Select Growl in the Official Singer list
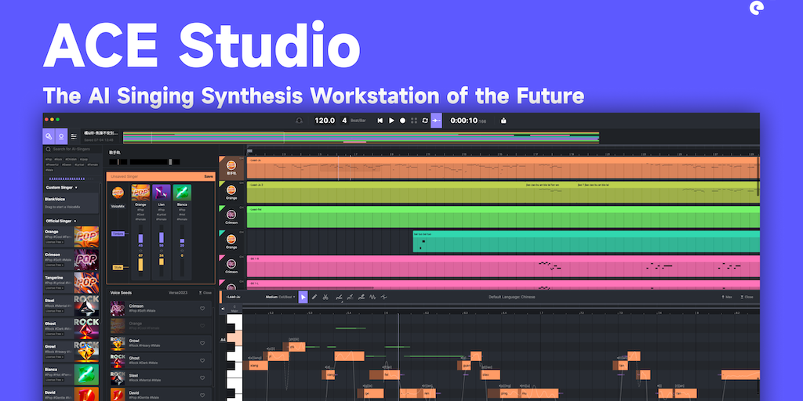The width and height of the screenshot is (803, 401). coord(71,352)
